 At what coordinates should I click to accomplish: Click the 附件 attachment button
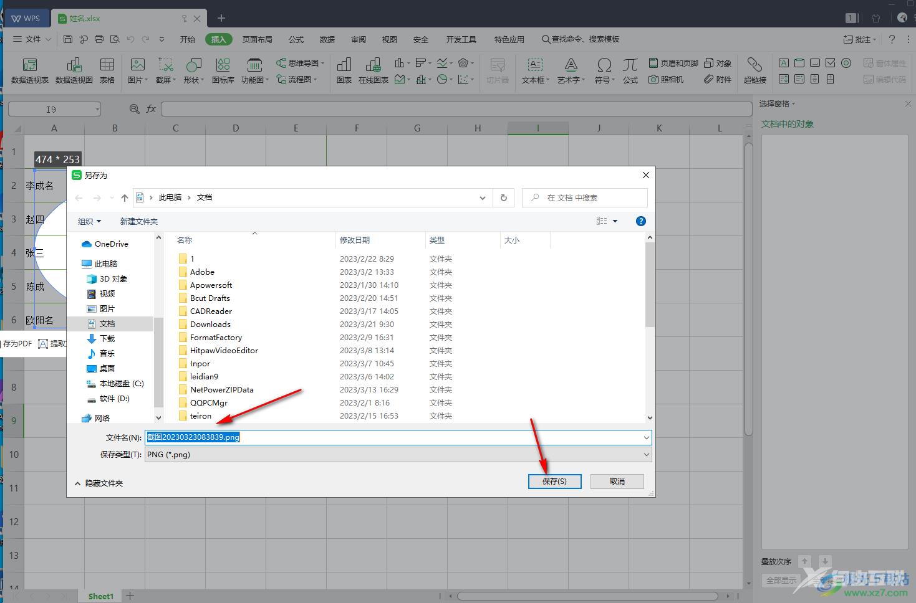(x=718, y=79)
